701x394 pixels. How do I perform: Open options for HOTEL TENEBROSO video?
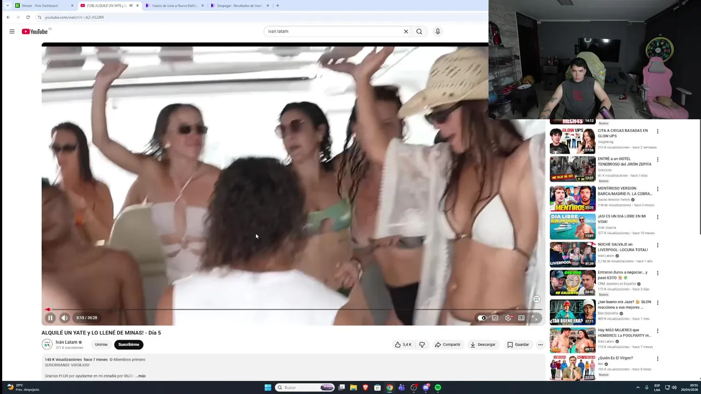[x=657, y=160]
